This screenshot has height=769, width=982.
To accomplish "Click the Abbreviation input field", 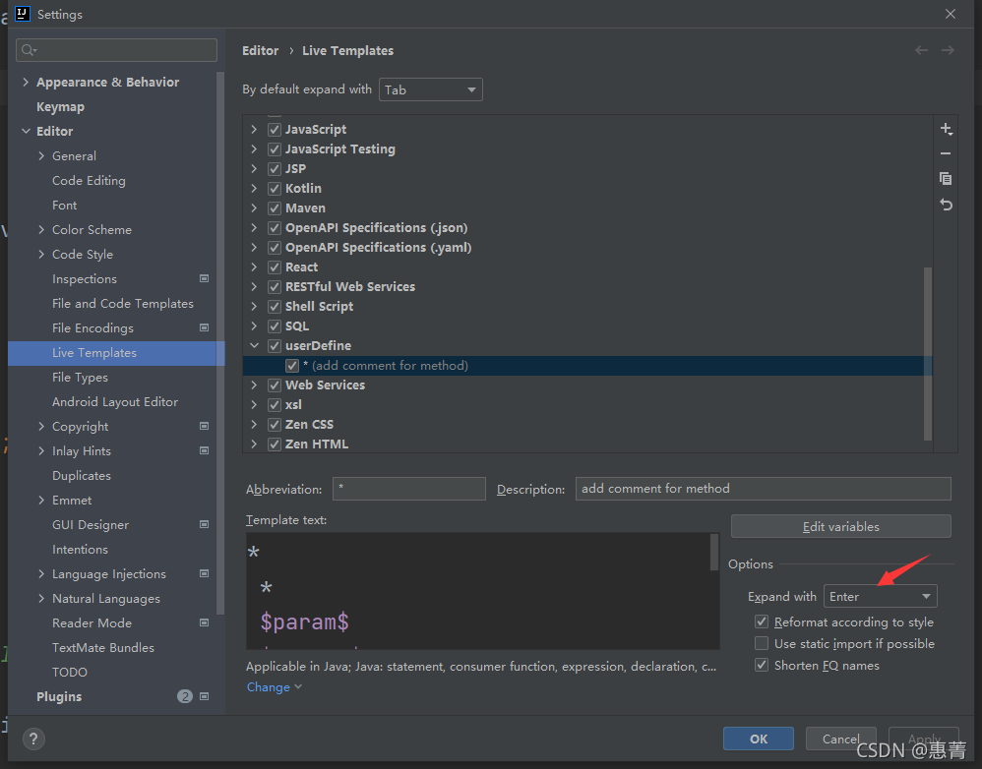I will [409, 489].
